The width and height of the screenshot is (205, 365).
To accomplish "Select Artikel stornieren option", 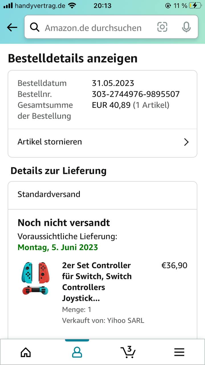I will (x=50, y=142).
